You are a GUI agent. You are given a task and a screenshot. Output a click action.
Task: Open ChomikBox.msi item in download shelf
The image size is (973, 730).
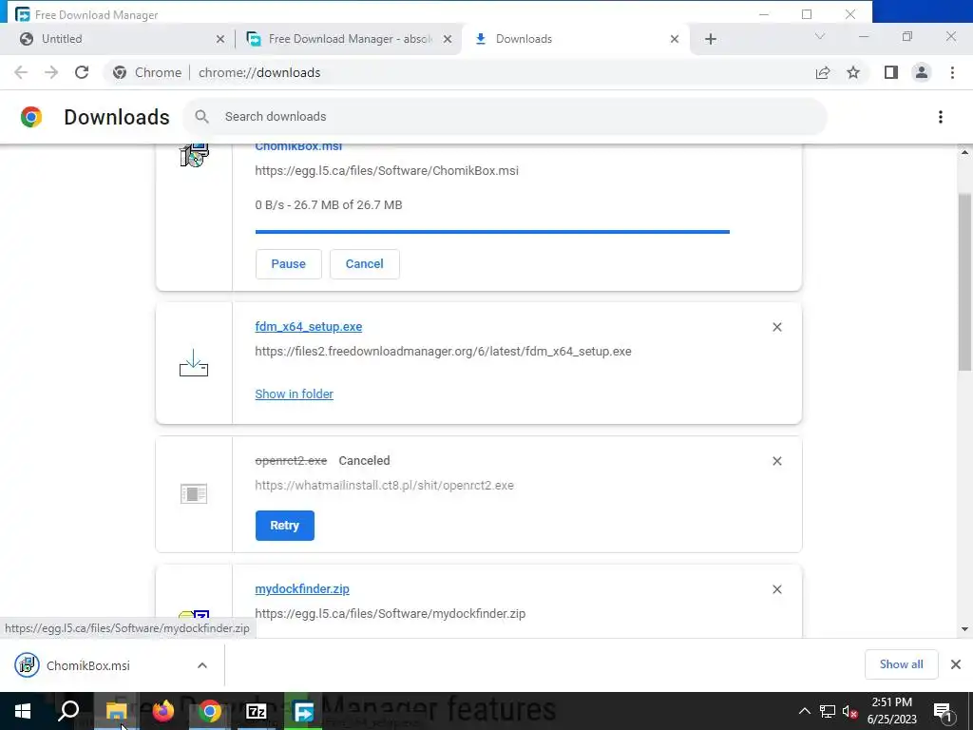pyautogui.click(x=88, y=665)
